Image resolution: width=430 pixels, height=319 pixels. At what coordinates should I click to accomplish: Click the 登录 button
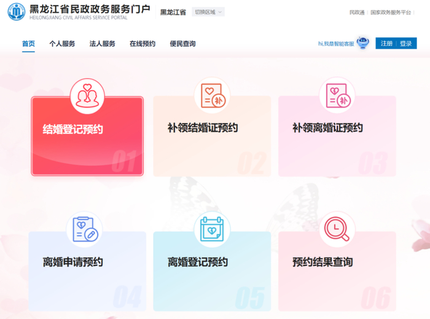point(406,44)
